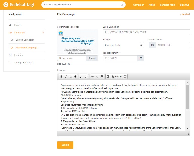The height and width of the screenshot is (156, 194).
Task: Click the Profile person icon
Action: [x=10, y=25]
